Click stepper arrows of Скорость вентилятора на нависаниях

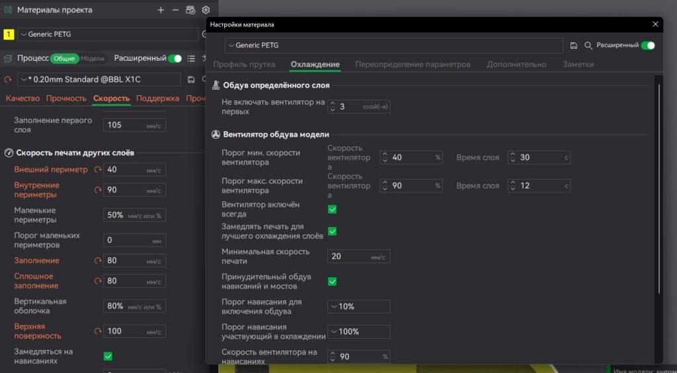point(332,356)
